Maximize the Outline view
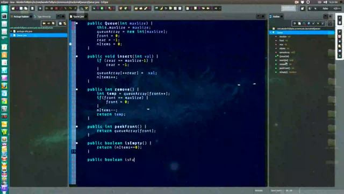The height and width of the screenshot is (194, 344). coord(331,17)
